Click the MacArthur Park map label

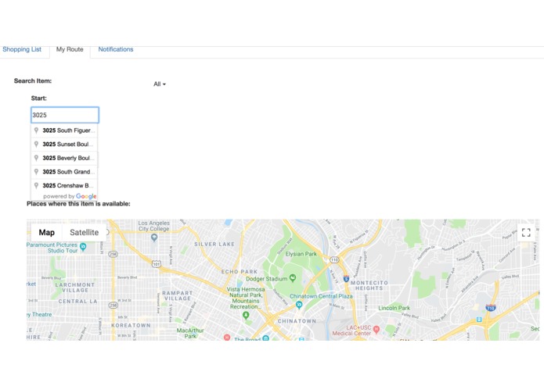pos(190,333)
